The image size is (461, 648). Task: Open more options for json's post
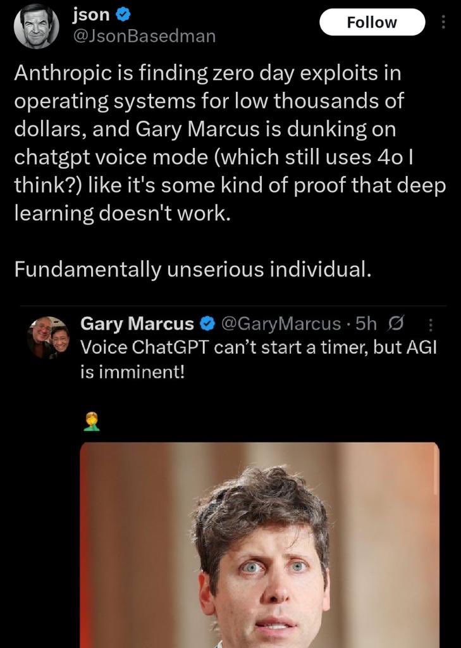(x=443, y=23)
